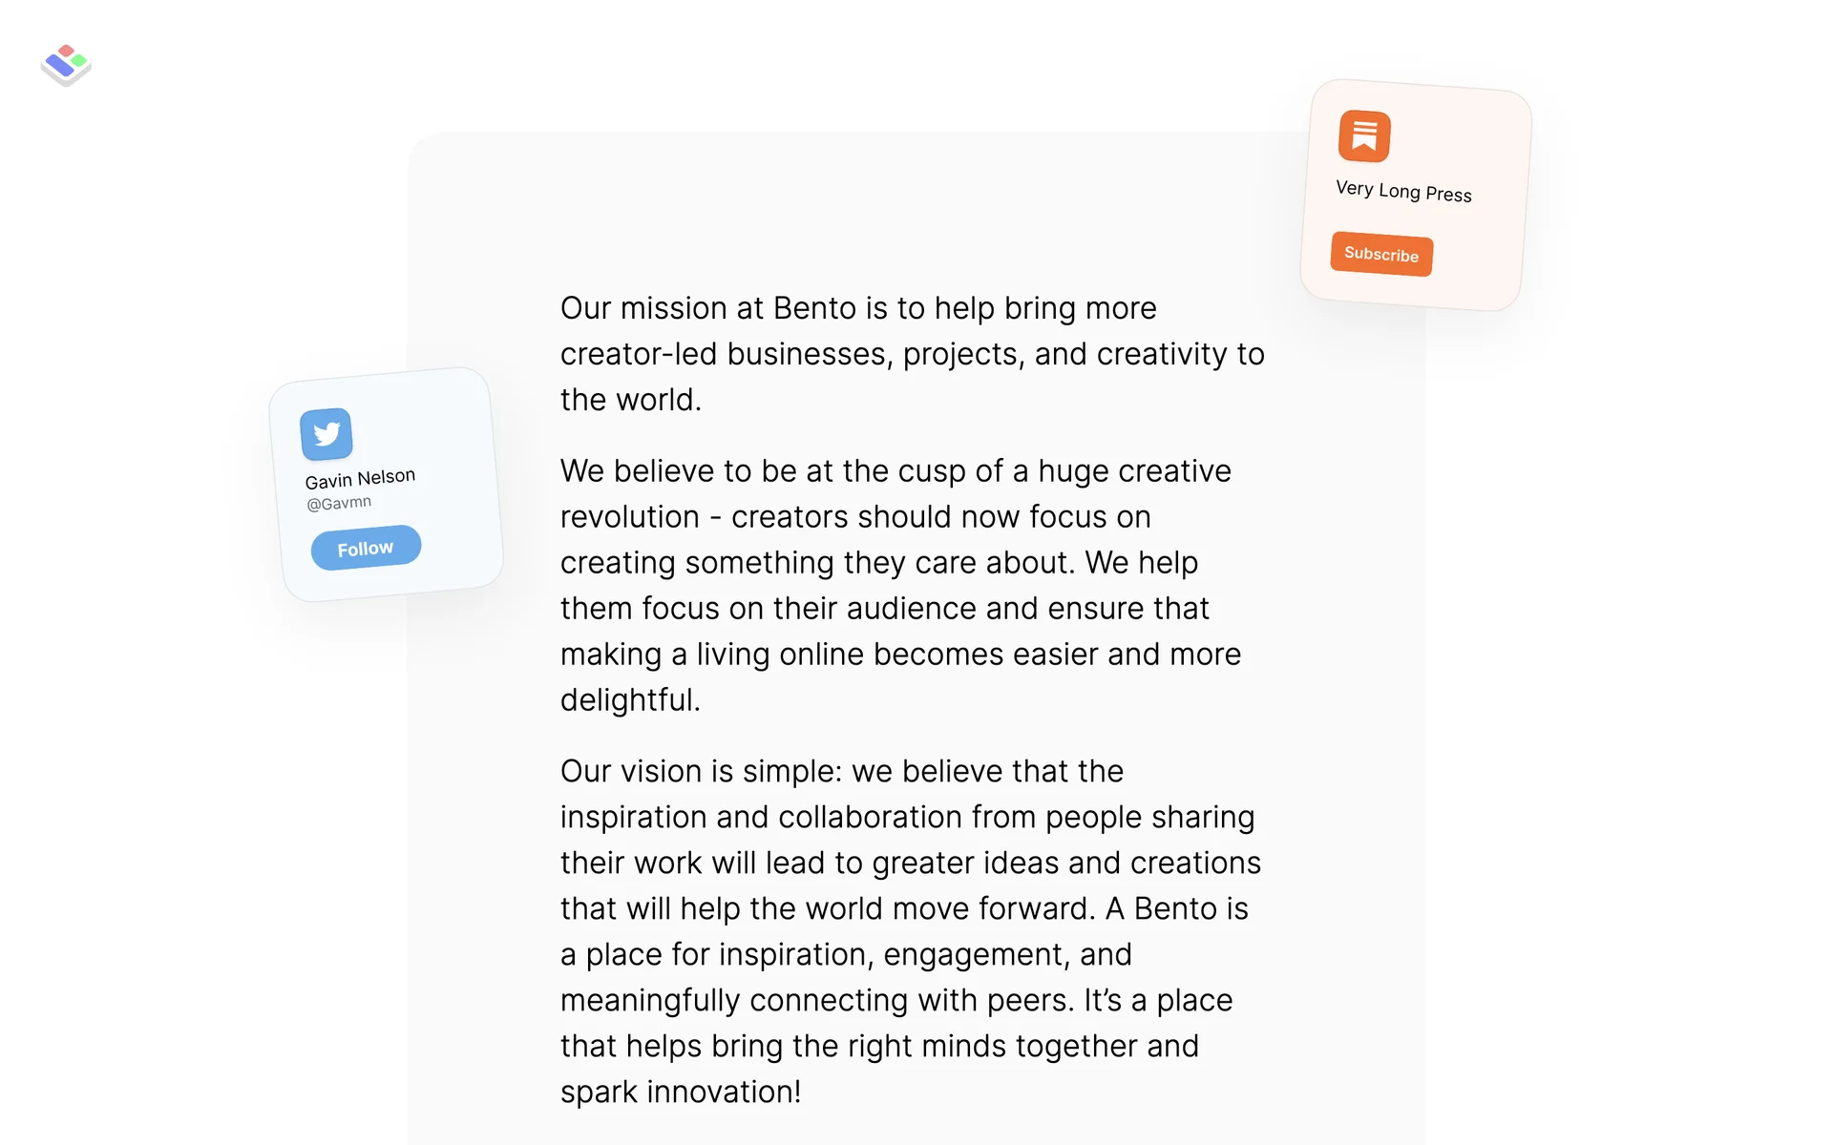Click the "making a living online" line
The height and width of the screenshot is (1145, 1833).
(x=900, y=654)
